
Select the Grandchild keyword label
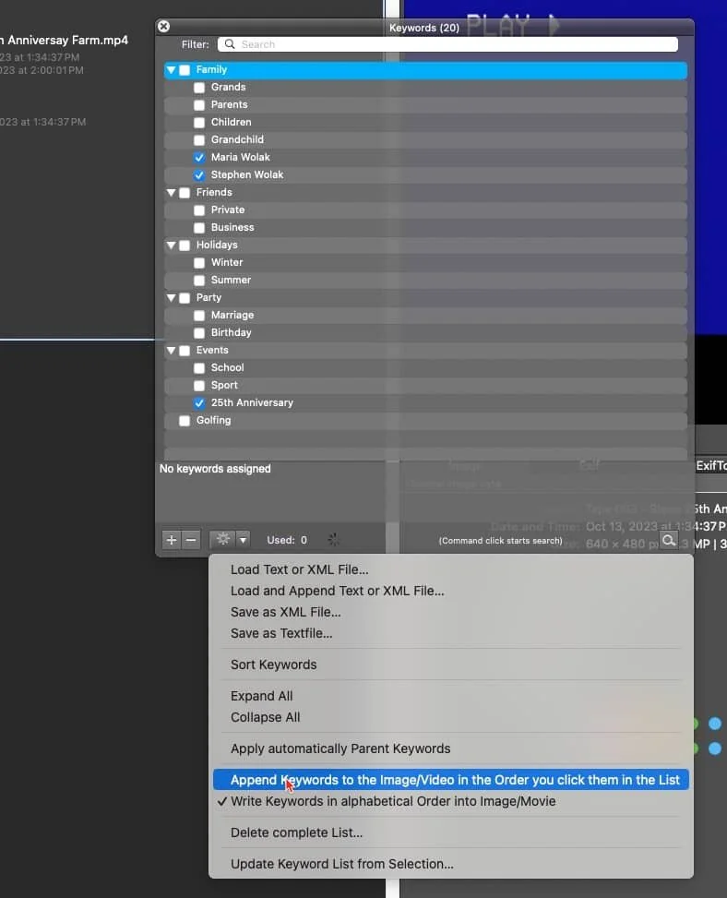click(x=237, y=139)
